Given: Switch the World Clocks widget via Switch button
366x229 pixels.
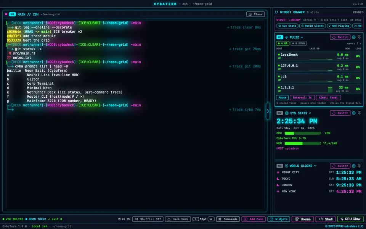Looking at the screenshot, I should pos(340,166).
